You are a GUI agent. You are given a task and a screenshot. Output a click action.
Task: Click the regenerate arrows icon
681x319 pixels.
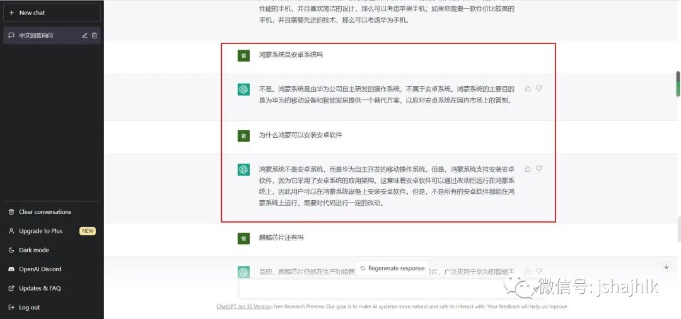[362, 268]
